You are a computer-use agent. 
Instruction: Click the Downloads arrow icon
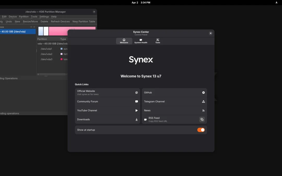tap(137, 119)
